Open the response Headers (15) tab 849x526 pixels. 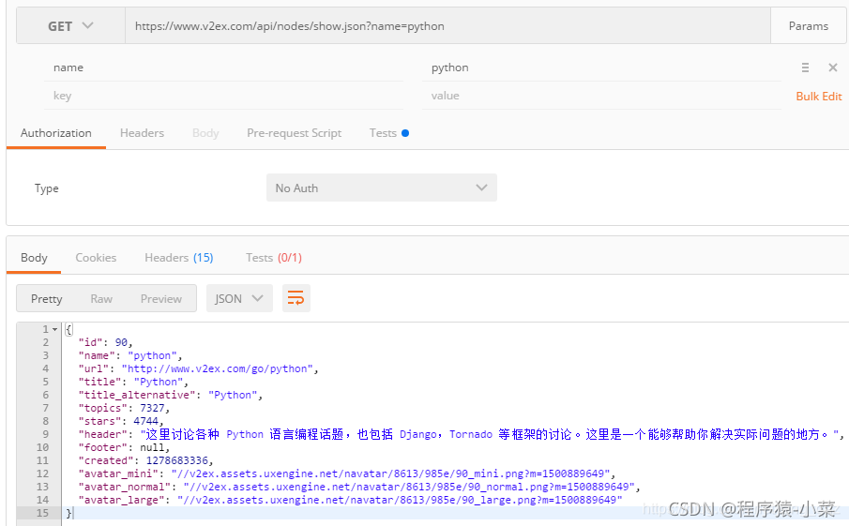coord(178,258)
